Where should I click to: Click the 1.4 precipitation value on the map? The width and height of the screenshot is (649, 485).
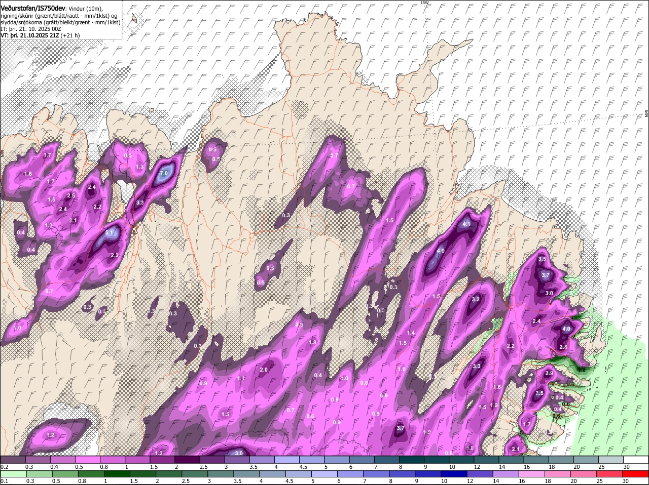coord(411,333)
